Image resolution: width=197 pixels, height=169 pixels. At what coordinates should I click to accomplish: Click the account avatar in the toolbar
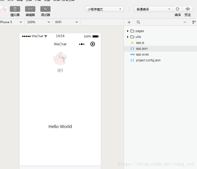click(x=4, y=10)
